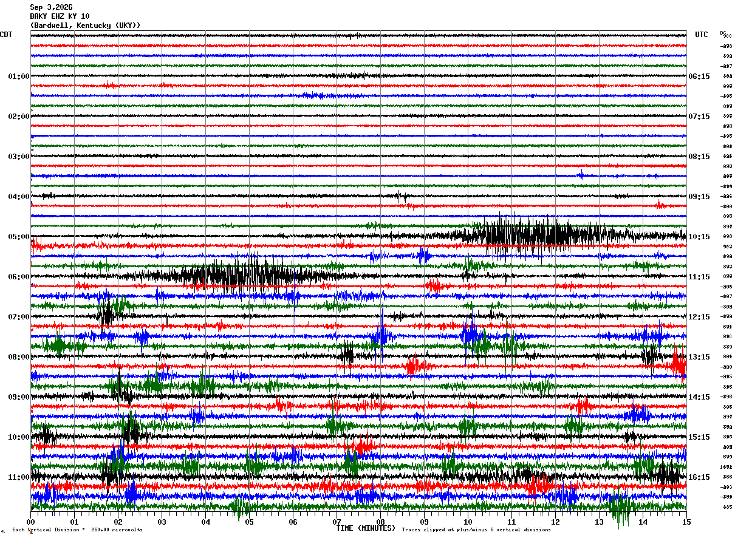Select the 06:00 CDT row label
Viewport: 735px width, 538px height.
pos(18,277)
